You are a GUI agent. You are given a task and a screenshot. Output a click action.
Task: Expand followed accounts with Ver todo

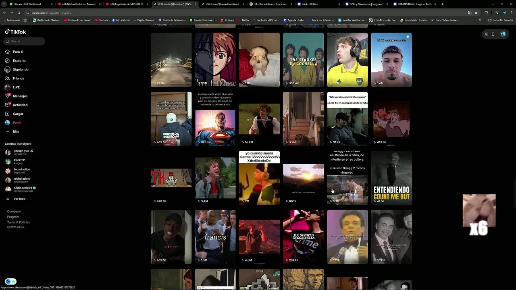16,199
